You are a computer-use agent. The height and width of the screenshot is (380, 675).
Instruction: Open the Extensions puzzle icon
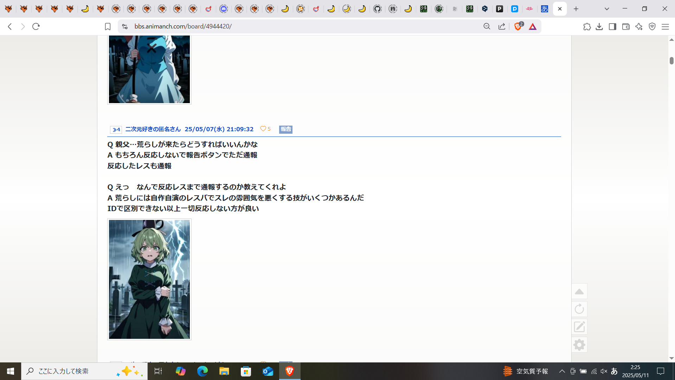(587, 26)
